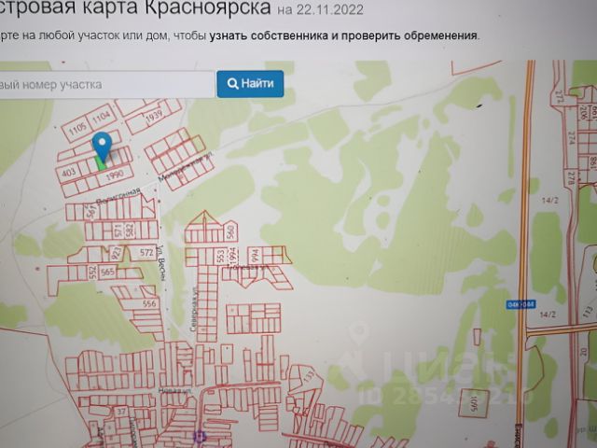This screenshot has width=597, height=448.
Task: Click parcel labeled 1990 on the map
Action: click(x=115, y=175)
